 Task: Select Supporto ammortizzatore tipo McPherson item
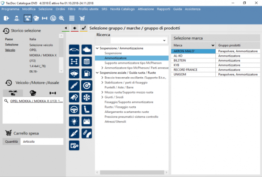133,63
